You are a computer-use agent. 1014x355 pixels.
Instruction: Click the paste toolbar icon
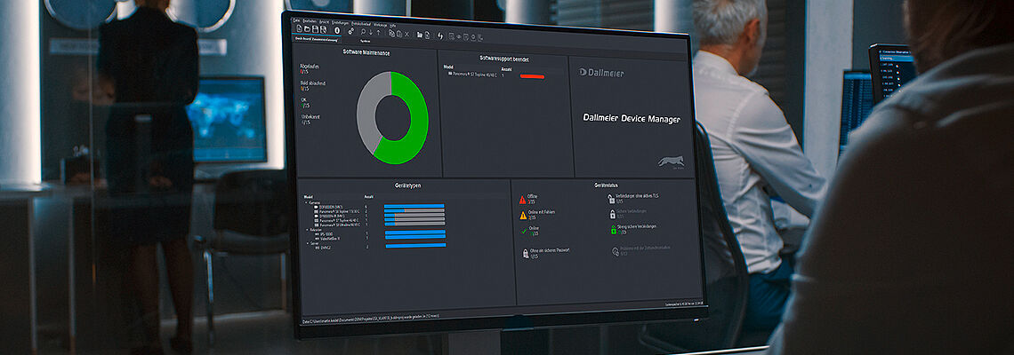399,35
